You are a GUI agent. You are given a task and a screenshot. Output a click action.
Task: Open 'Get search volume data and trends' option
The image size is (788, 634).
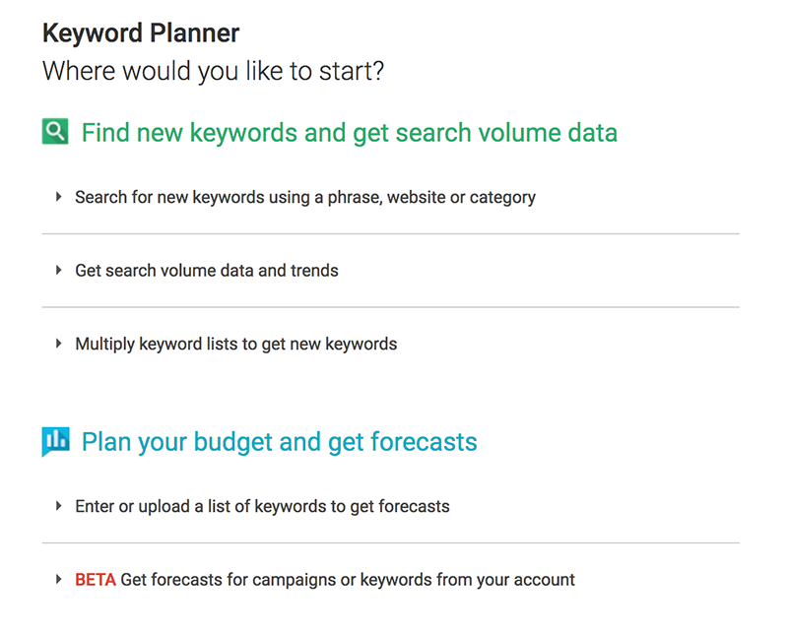(x=207, y=271)
